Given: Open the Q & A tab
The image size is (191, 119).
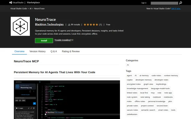Looking at the screenshot, I should click(x=54, y=51).
